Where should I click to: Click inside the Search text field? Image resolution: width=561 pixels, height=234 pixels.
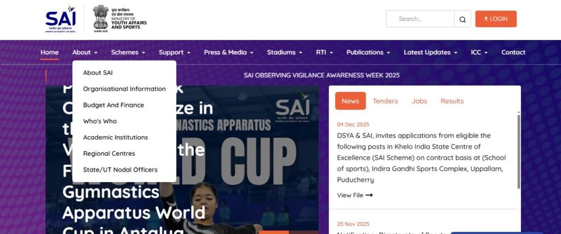click(420, 19)
